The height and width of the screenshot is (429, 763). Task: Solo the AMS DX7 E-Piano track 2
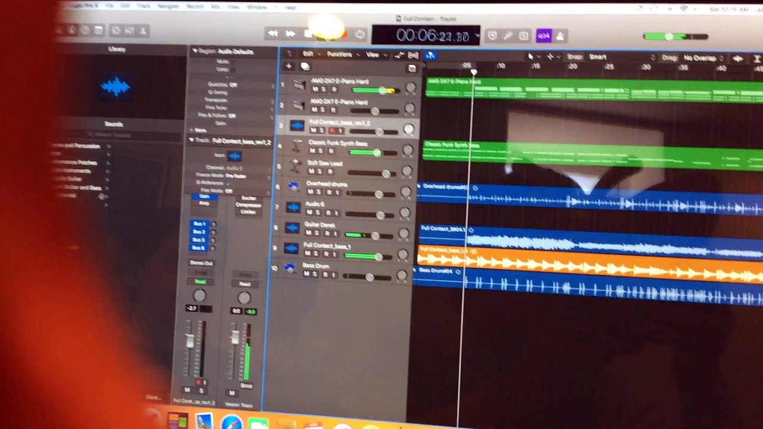click(322, 110)
